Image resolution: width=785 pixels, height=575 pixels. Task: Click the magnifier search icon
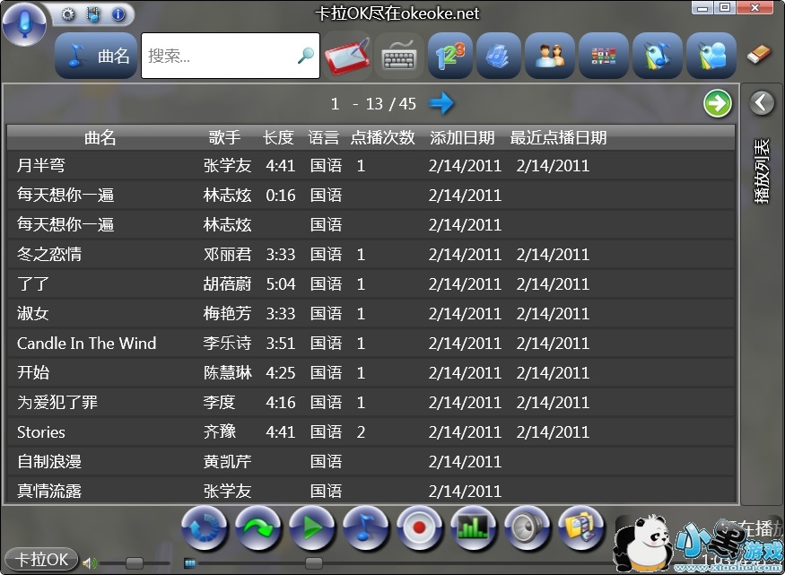pyautogui.click(x=306, y=56)
